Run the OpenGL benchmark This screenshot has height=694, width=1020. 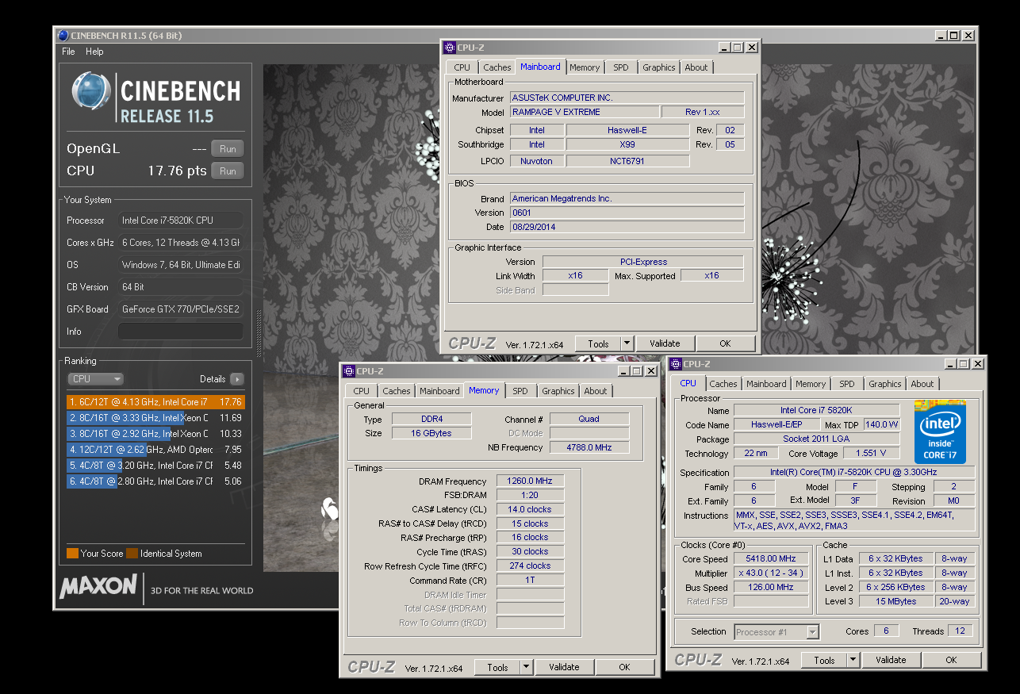tap(228, 148)
